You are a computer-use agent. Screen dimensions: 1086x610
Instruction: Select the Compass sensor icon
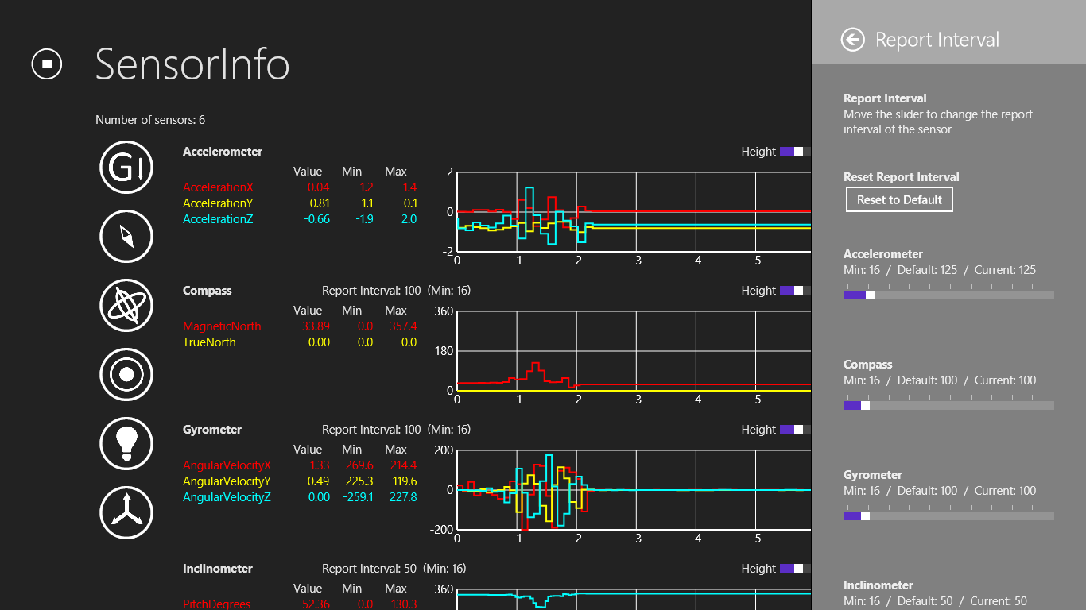click(x=126, y=236)
